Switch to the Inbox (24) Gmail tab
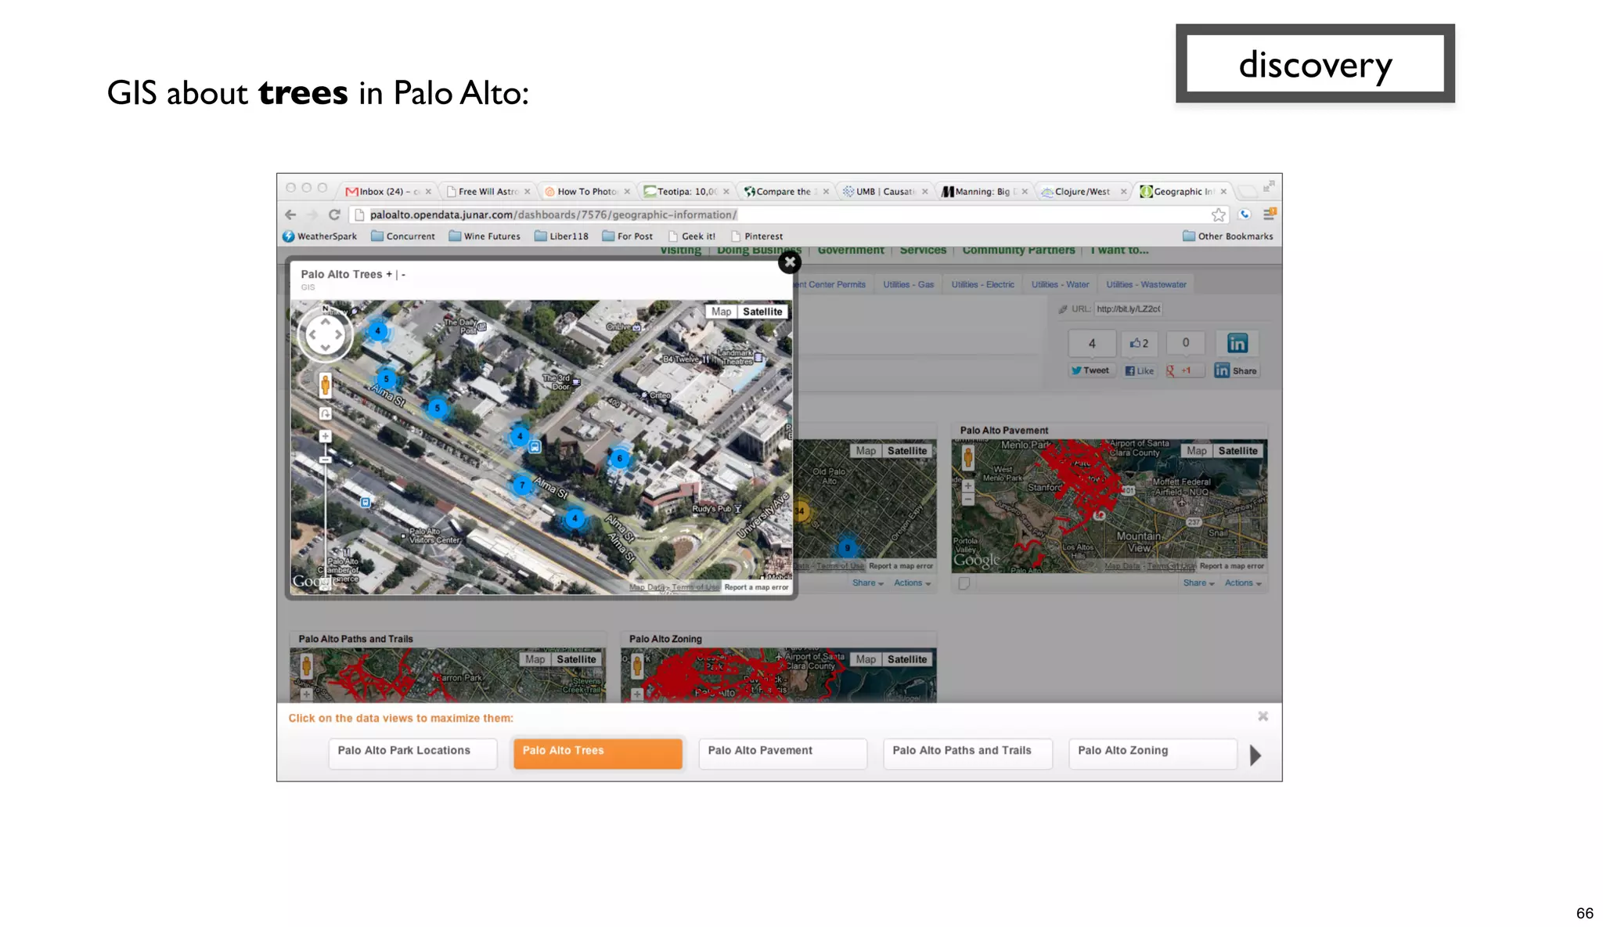Screen dimensions: 1603x927 [388, 191]
